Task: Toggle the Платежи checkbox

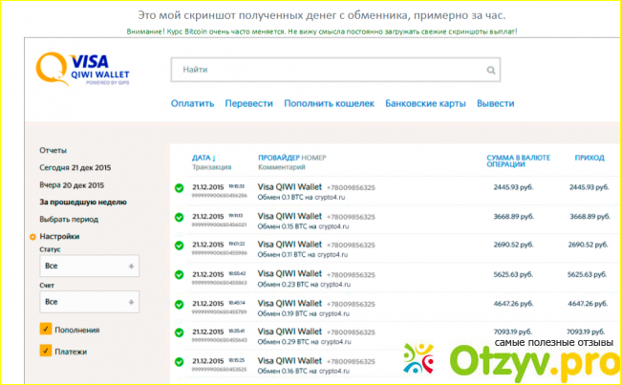Action: pos(45,351)
